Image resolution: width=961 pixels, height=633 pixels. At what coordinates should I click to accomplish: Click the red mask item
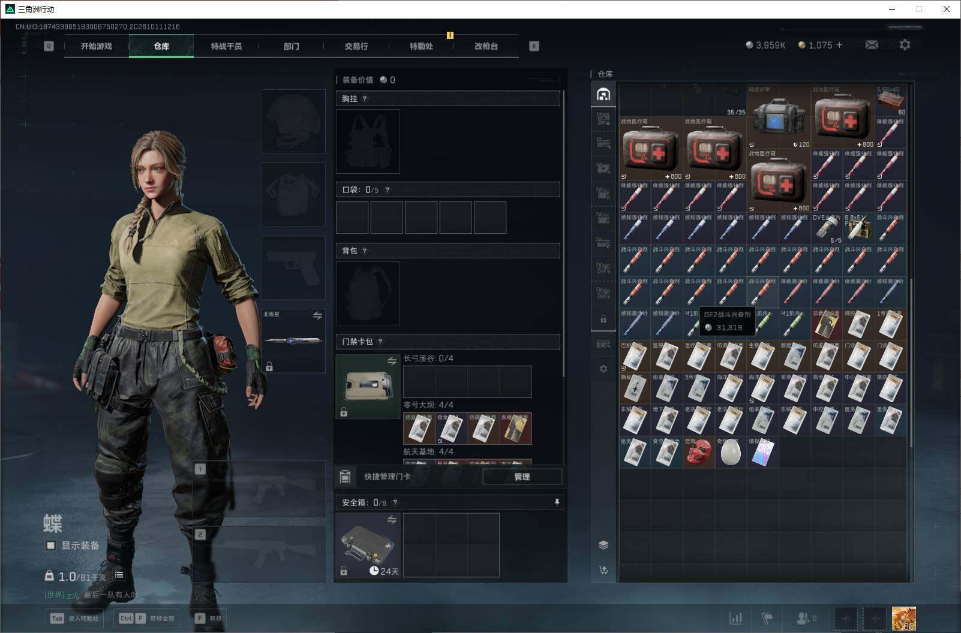[x=699, y=452]
